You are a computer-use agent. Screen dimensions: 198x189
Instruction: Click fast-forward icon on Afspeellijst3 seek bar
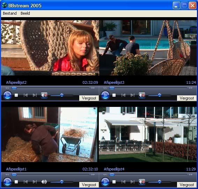tap(191, 88)
